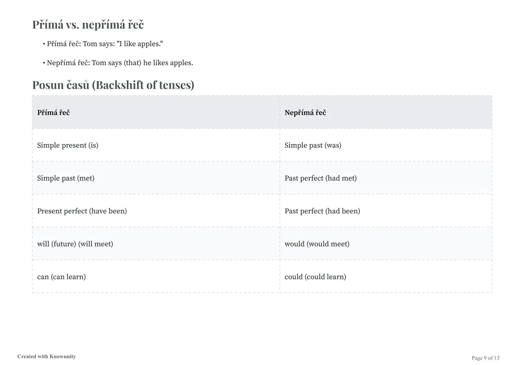The image size is (517, 365).
Task: Select the "Present perfect (have been)" cell
Action: [82, 211]
